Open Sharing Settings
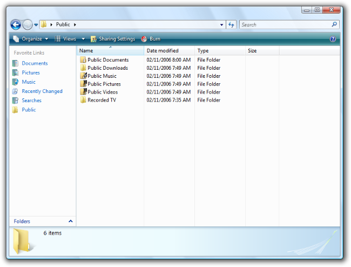 tap(113, 39)
